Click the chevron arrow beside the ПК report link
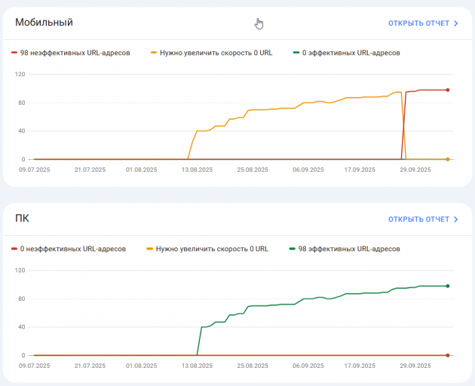 pyautogui.click(x=456, y=219)
